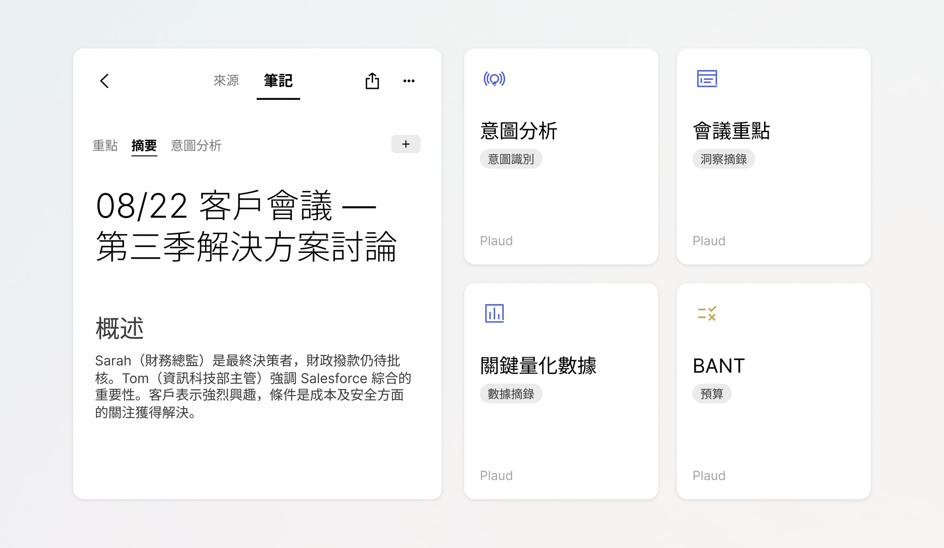Click the 關鍵量化數據 bar chart icon
The image size is (944, 548).
494,313
